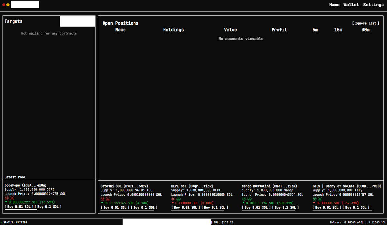Image resolution: width=387 pixels, height=225 pixels.
Task: Select the Mango Mussolini (BW3T...zFoN) pool title
Action: [x=269, y=186]
